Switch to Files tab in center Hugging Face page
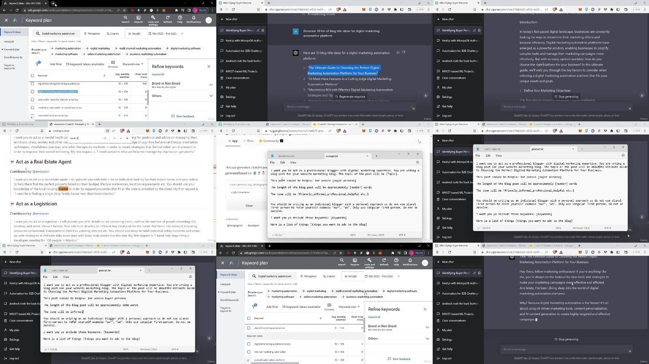 coord(249,141)
